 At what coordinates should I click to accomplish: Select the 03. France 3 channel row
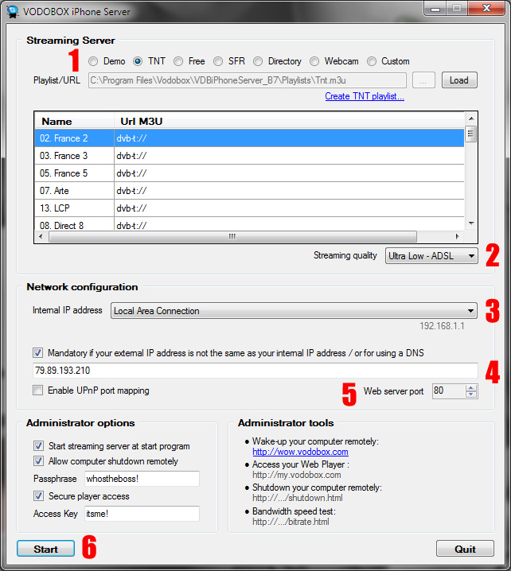coord(249,156)
